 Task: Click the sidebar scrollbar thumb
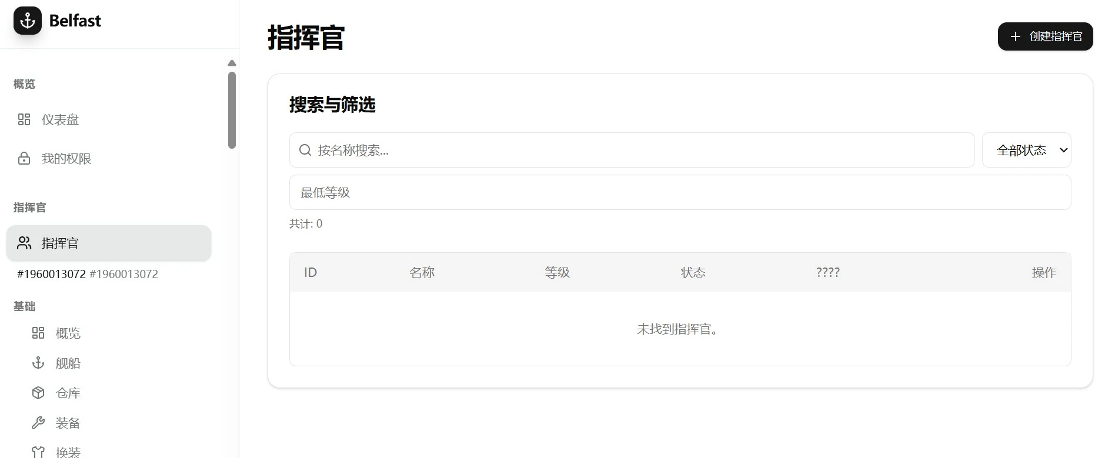click(232, 110)
